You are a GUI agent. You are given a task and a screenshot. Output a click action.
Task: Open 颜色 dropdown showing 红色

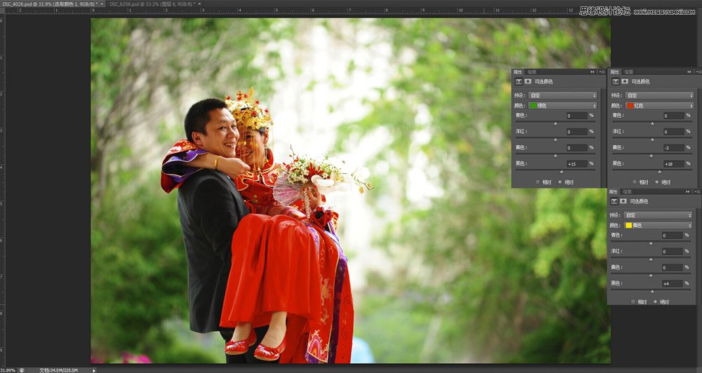(x=659, y=106)
